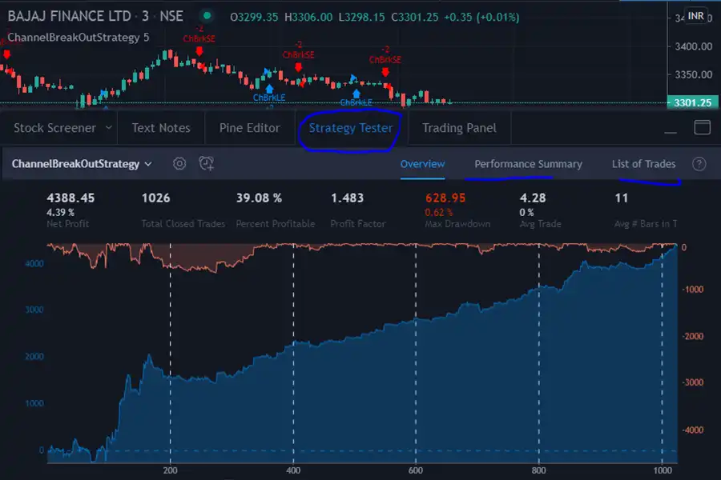Image resolution: width=721 pixels, height=480 pixels.
Task: Open the strategy settings gear icon
Action: tap(179, 163)
